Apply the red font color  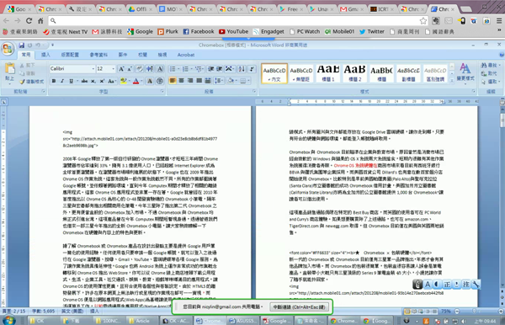pos(136,81)
